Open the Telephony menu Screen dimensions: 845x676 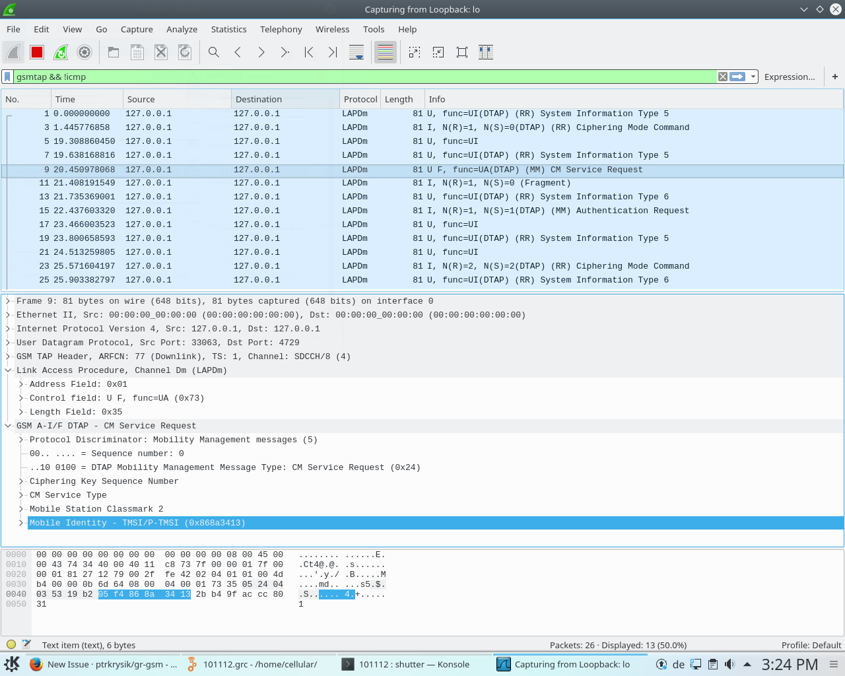tap(281, 29)
